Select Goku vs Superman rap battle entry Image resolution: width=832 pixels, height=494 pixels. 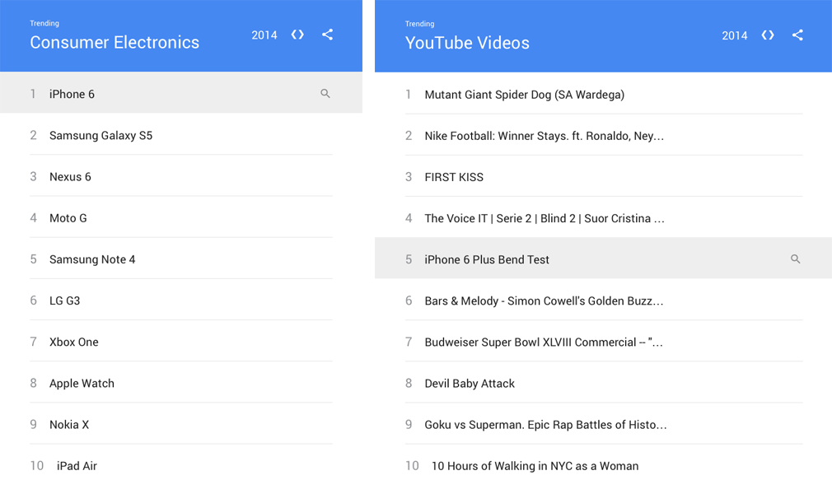pyautogui.click(x=545, y=425)
